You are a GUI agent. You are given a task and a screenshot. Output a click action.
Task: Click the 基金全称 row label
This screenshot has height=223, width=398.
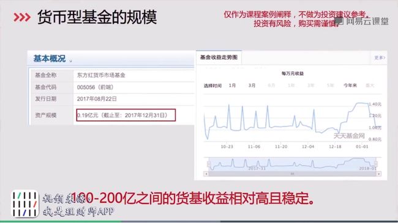(46, 75)
